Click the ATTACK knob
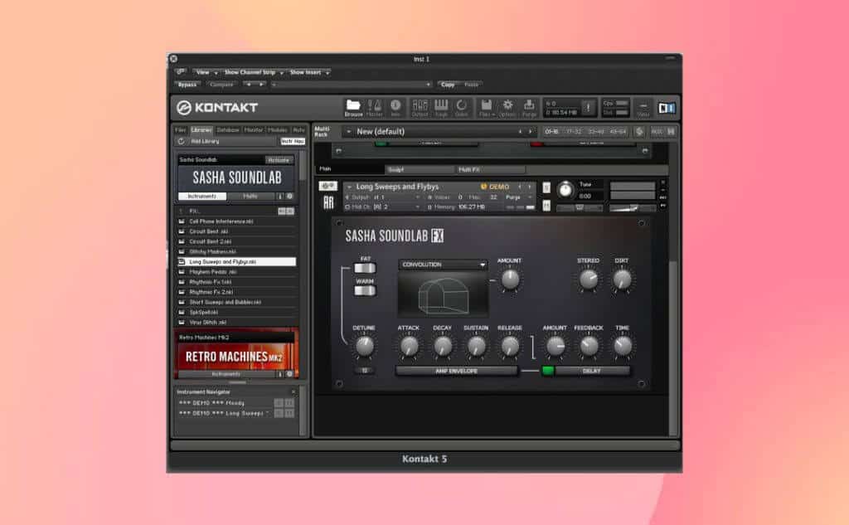This screenshot has width=849, height=525. click(409, 346)
